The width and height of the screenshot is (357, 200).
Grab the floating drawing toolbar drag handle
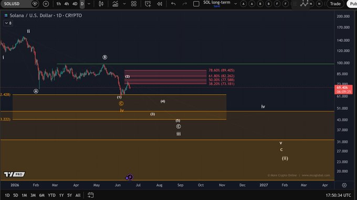coord(295,4)
